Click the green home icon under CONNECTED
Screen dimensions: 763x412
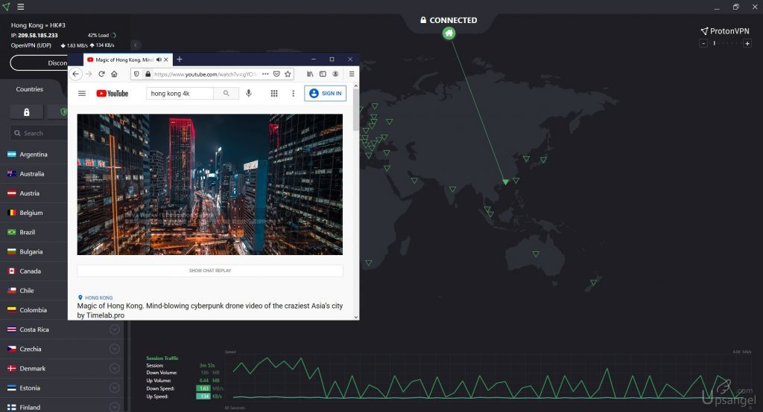pos(449,33)
